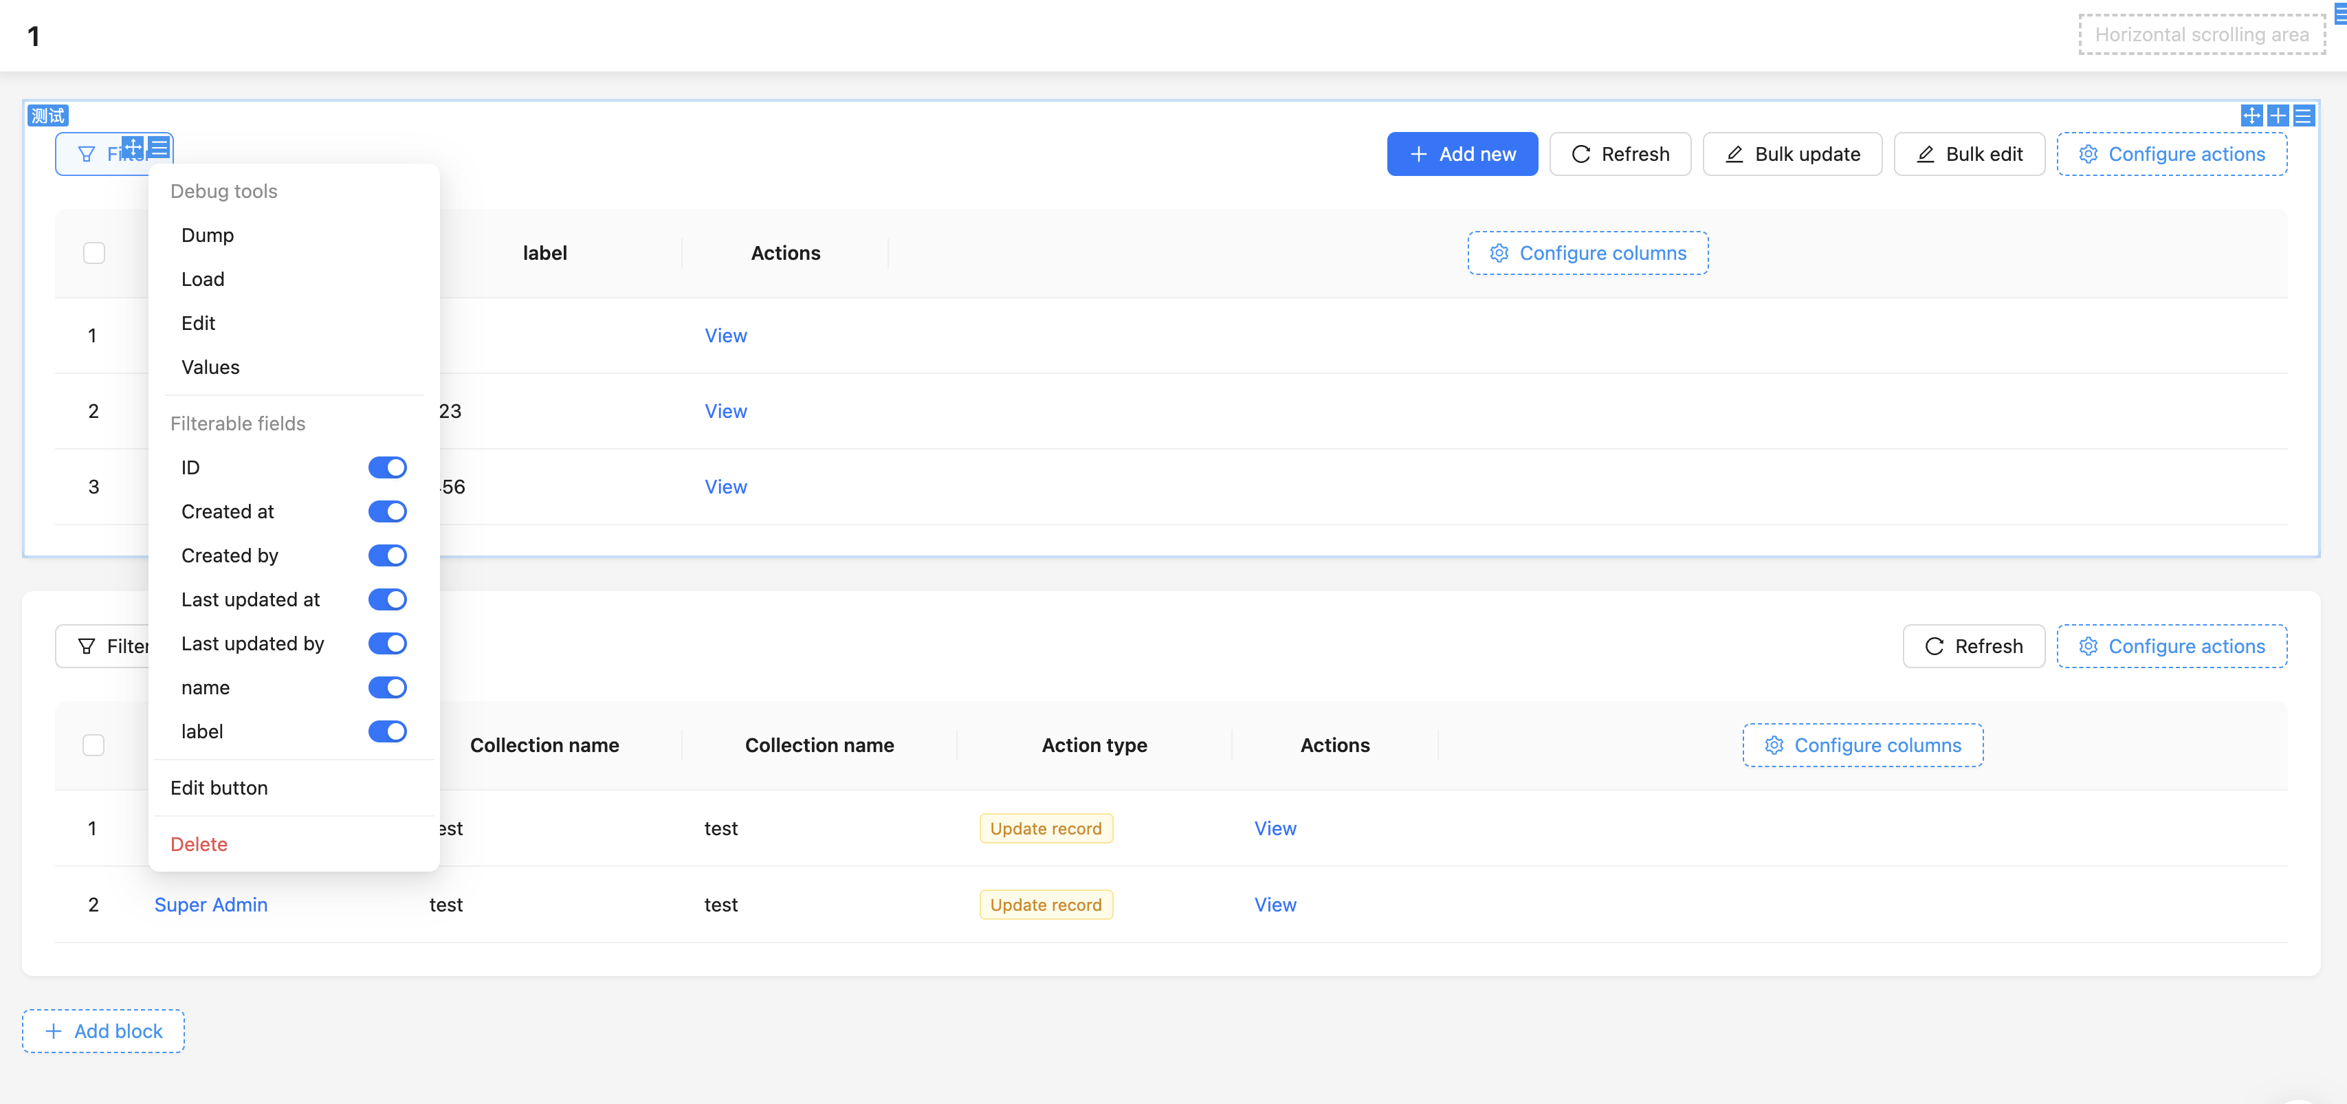Refresh the lower table block
This screenshot has height=1104, width=2347.
1974,645
